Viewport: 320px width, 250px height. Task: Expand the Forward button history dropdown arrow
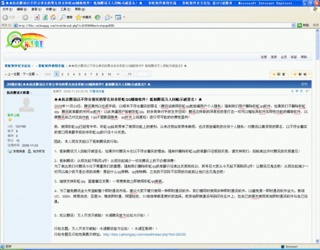(x=31, y=17)
